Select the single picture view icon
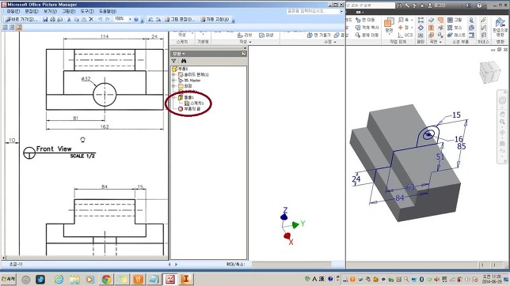 click(x=19, y=28)
